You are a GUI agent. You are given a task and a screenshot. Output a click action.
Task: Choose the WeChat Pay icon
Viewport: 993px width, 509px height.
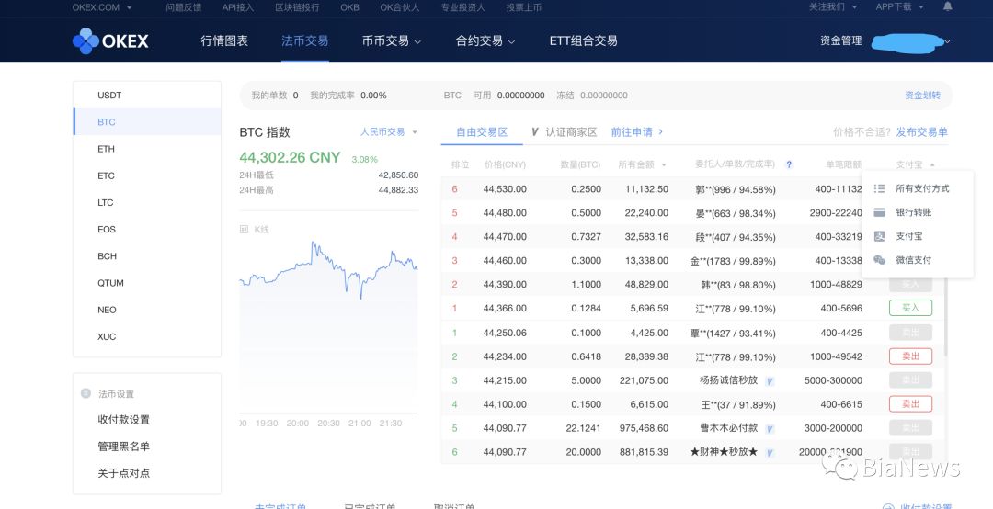coord(879,260)
